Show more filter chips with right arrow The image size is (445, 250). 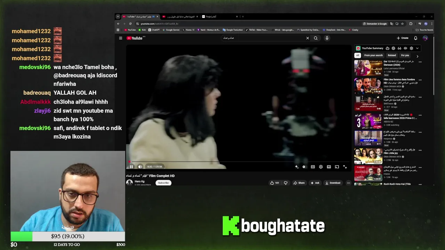tap(417, 56)
